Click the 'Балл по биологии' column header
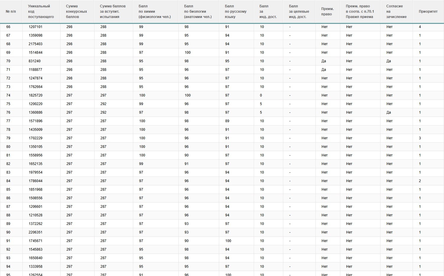The height and width of the screenshot is (276, 444). [x=198, y=12]
